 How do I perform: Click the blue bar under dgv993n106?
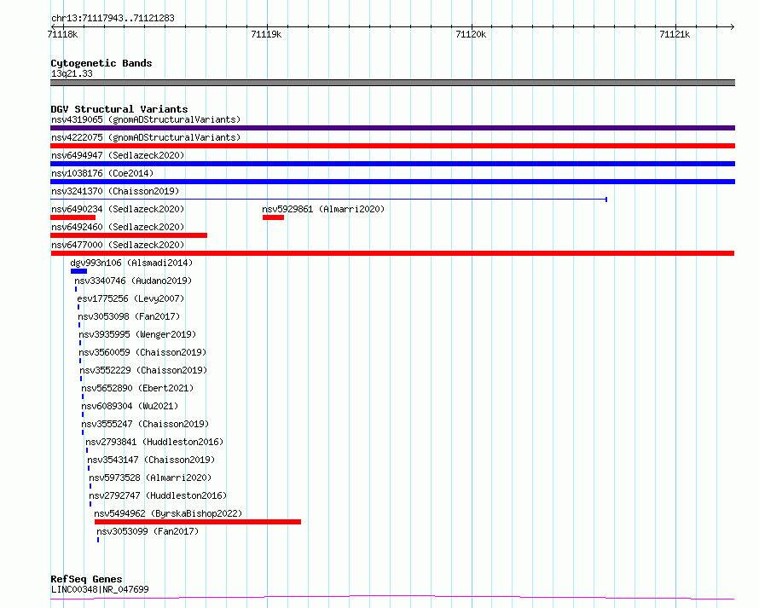coord(79,271)
